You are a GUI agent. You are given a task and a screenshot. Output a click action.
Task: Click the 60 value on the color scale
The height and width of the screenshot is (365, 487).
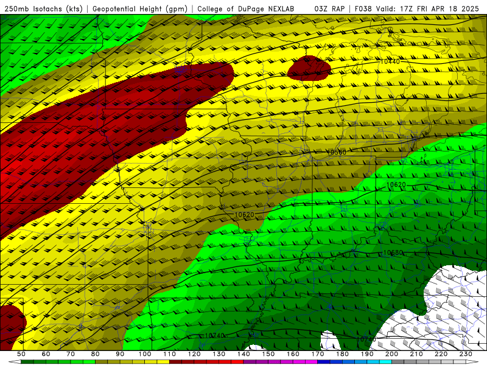tap(46, 354)
